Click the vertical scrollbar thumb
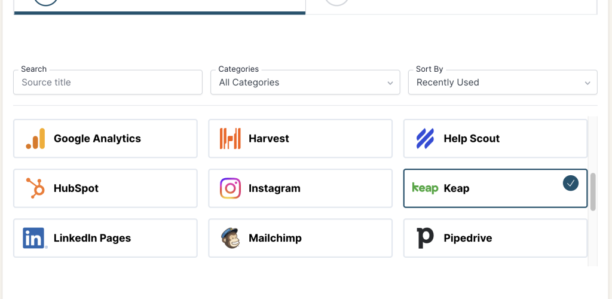The width and height of the screenshot is (612, 299). 593,192
